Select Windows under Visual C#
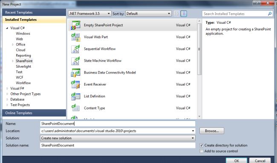277x163 pixels. (x=23, y=34)
